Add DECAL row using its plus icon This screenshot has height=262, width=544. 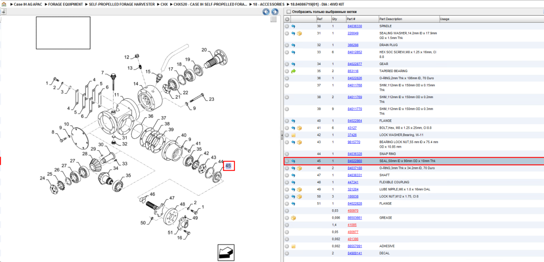[287, 253]
